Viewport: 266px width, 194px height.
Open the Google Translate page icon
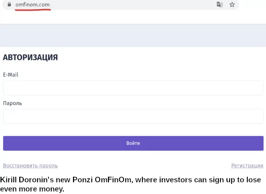coord(219,5)
